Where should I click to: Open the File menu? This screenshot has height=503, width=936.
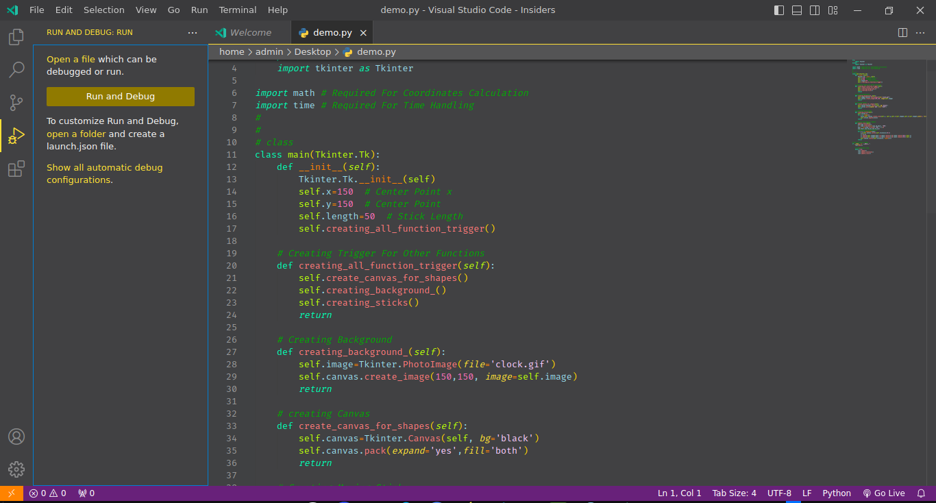pyautogui.click(x=37, y=10)
